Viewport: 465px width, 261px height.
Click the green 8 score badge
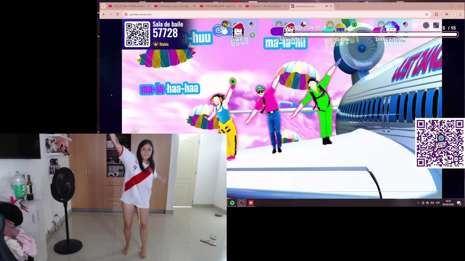(252, 35)
